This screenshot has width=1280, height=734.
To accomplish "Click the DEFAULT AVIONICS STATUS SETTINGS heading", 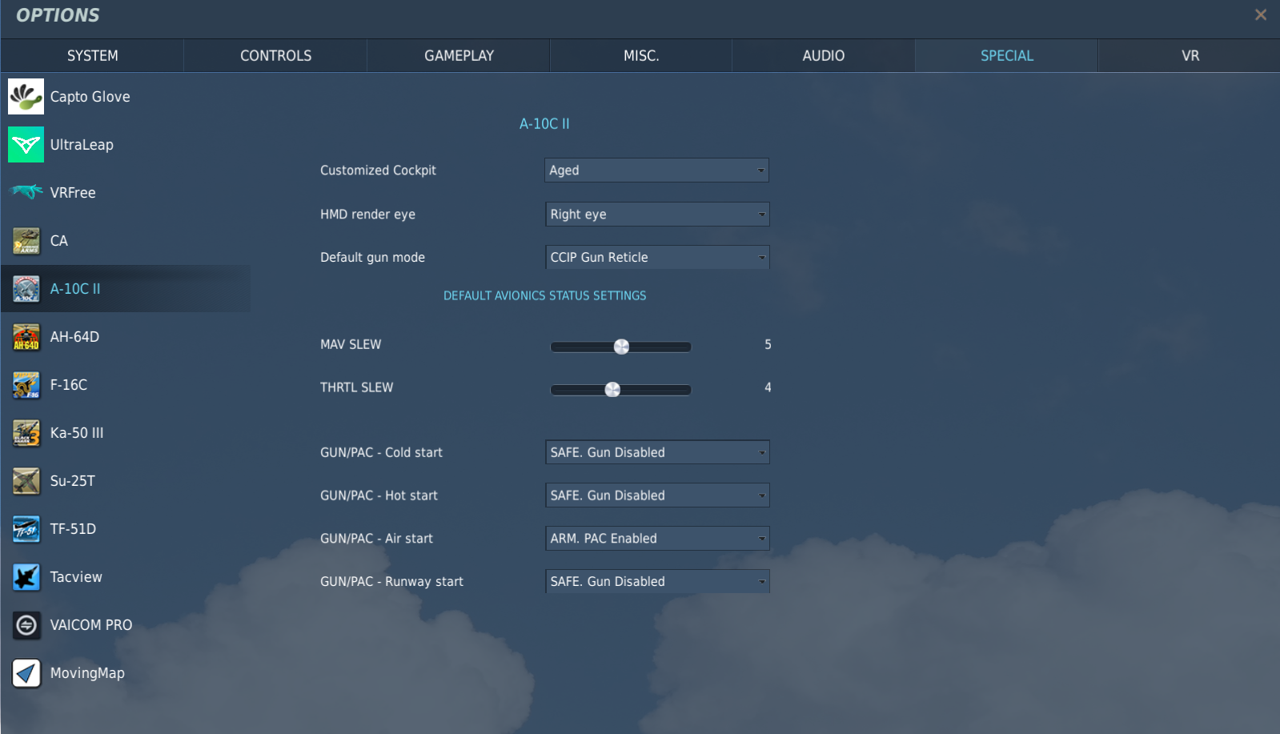I will pyautogui.click(x=545, y=296).
